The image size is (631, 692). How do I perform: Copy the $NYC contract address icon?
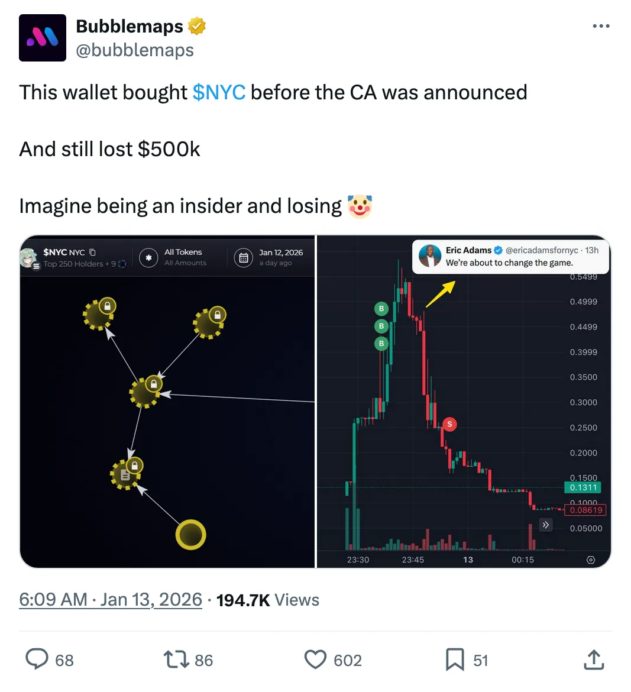(92, 253)
